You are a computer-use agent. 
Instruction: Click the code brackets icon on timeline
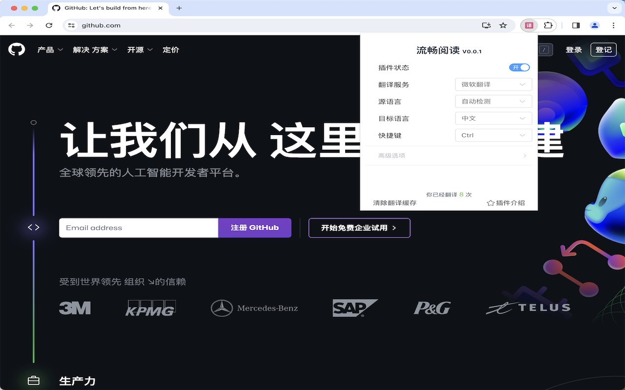click(33, 228)
